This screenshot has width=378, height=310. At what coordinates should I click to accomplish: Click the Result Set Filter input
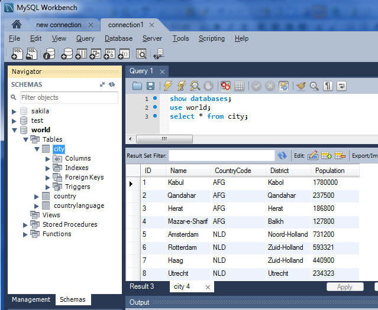pos(222,155)
